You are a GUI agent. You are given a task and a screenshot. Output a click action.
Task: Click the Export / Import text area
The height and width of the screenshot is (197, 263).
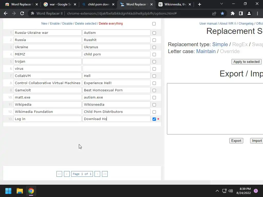pos(215,109)
